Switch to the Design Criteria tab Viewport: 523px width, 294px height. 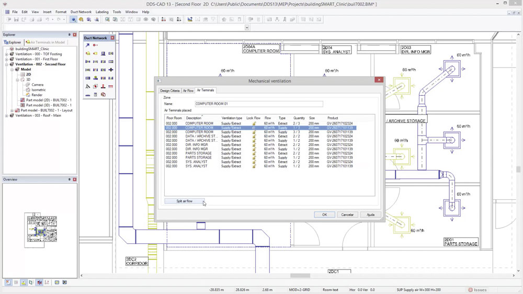pyautogui.click(x=169, y=91)
